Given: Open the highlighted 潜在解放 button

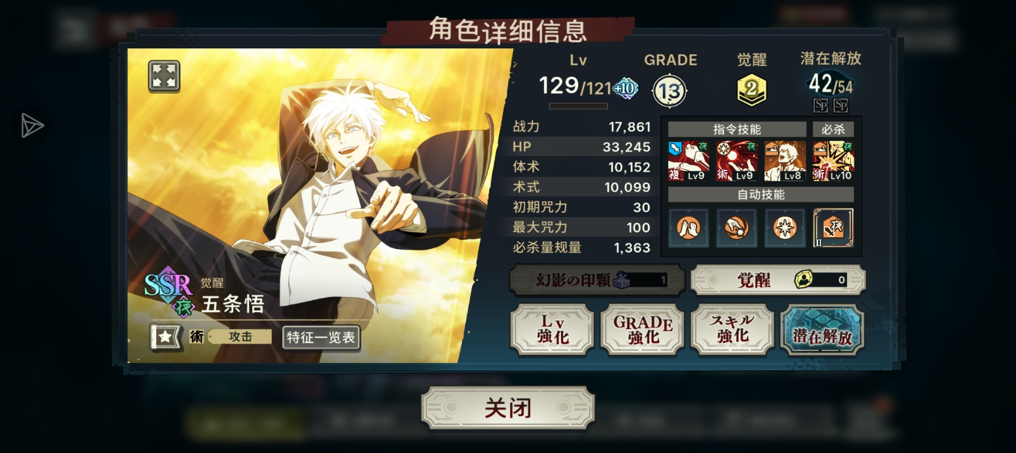Looking at the screenshot, I should (822, 330).
